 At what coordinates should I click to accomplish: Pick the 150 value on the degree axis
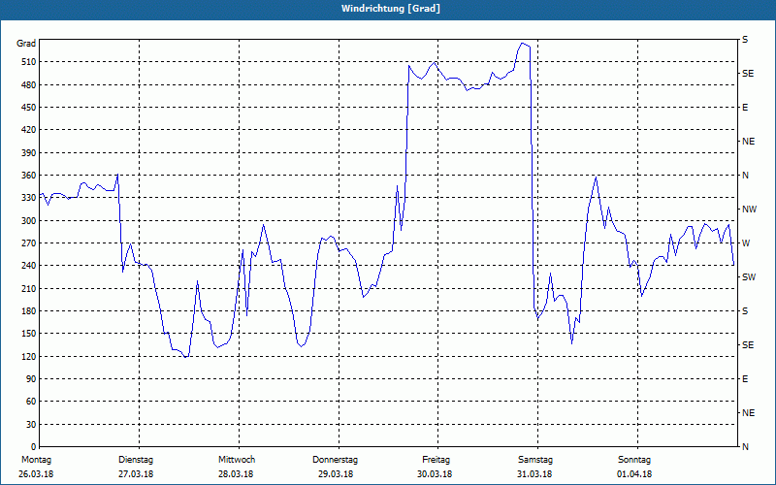point(28,334)
